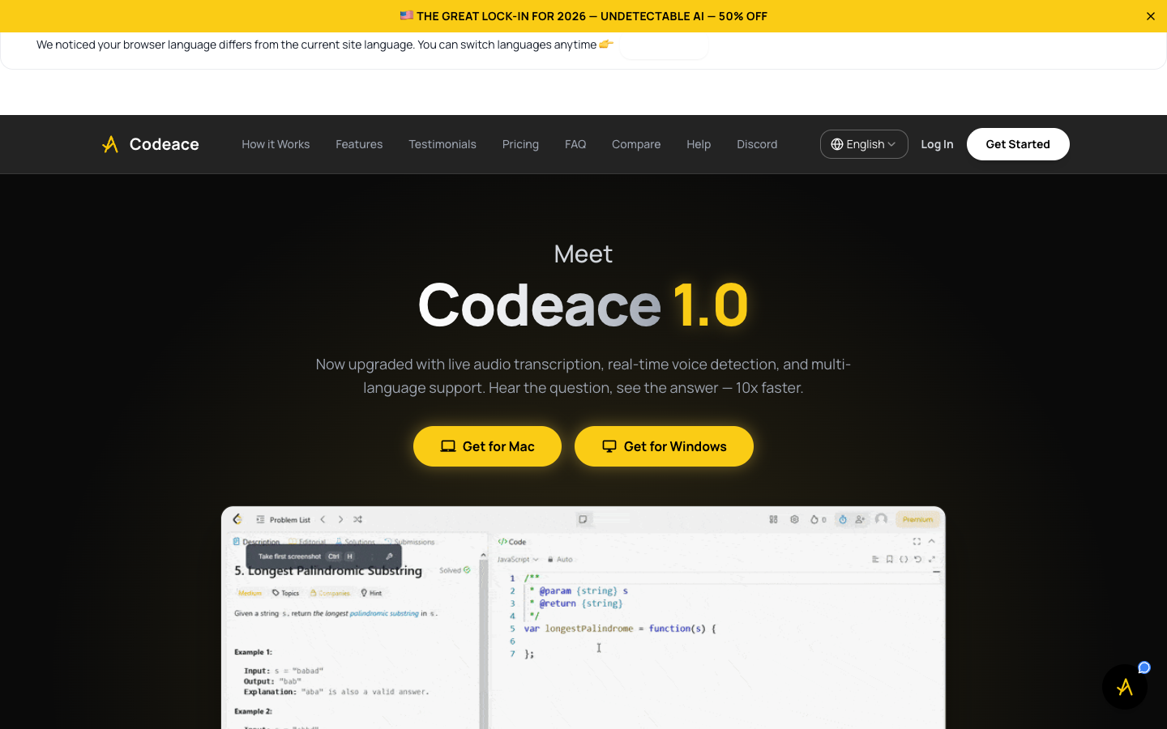The image size is (1167, 729).
Task: Select Solutions tab in demo preview
Action: click(355, 542)
